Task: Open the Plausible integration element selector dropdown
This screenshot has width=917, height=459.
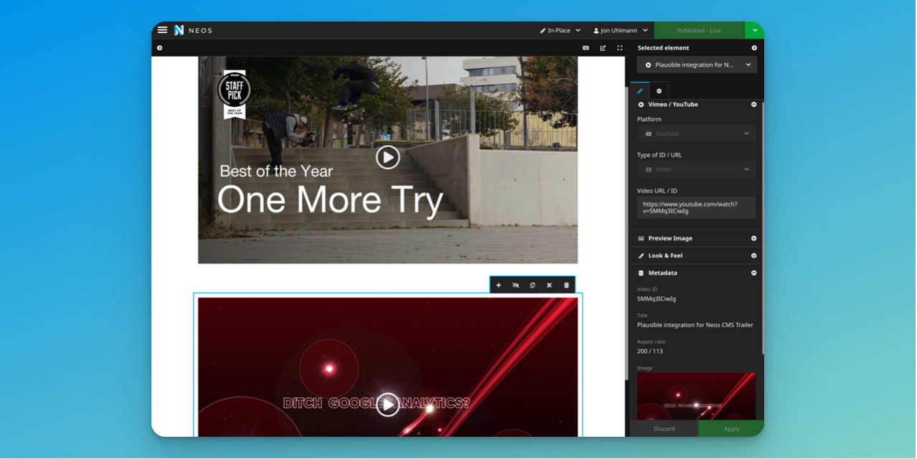Action: 697,65
